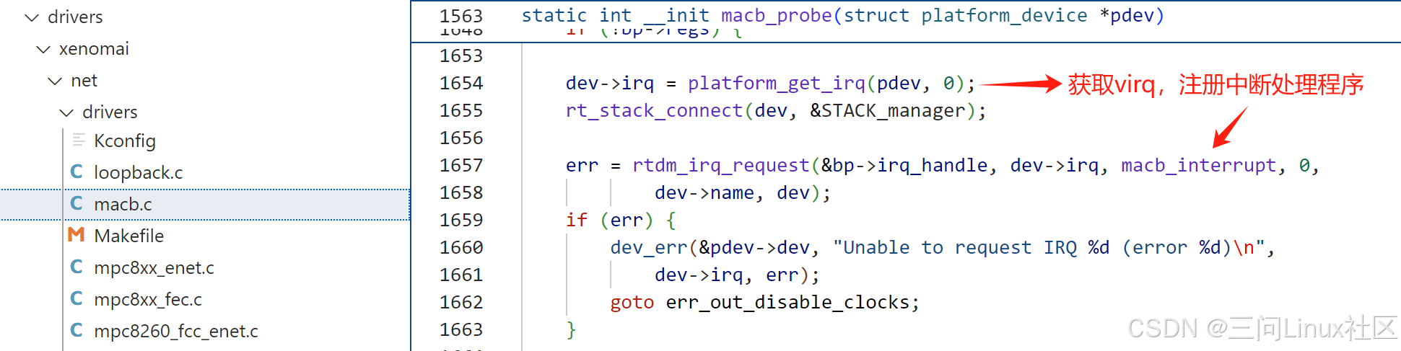The height and width of the screenshot is (351, 1401).
Task: Select macb.c in the file tree
Action: 205,204
